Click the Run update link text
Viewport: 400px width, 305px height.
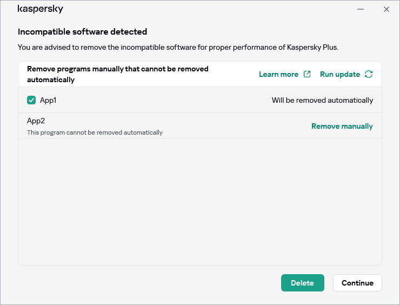tap(339, 74)
